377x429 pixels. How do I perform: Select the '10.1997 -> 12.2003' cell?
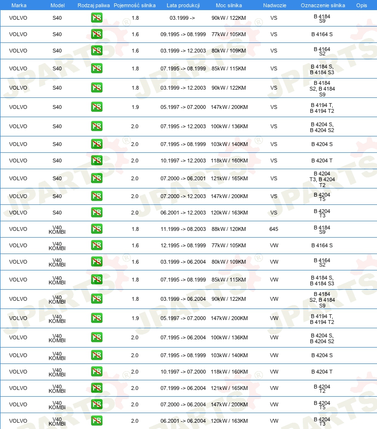pos(183,161)
